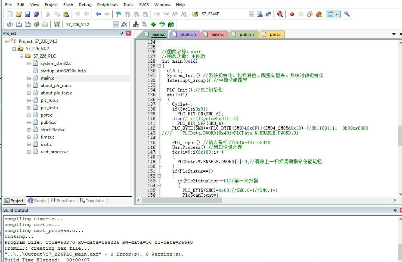
Task: Open the Peripherals menu
Action: click(x=107, y=4)
